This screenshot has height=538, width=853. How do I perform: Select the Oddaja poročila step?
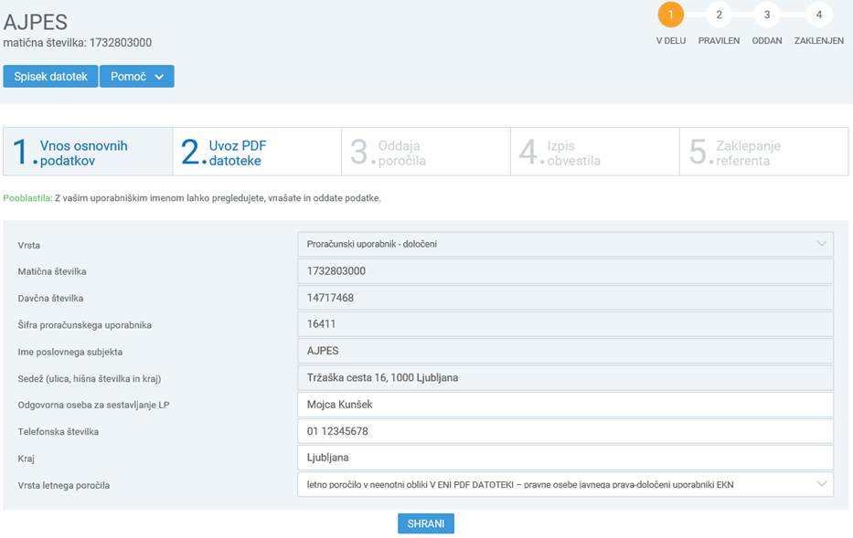tap(426, 153)
